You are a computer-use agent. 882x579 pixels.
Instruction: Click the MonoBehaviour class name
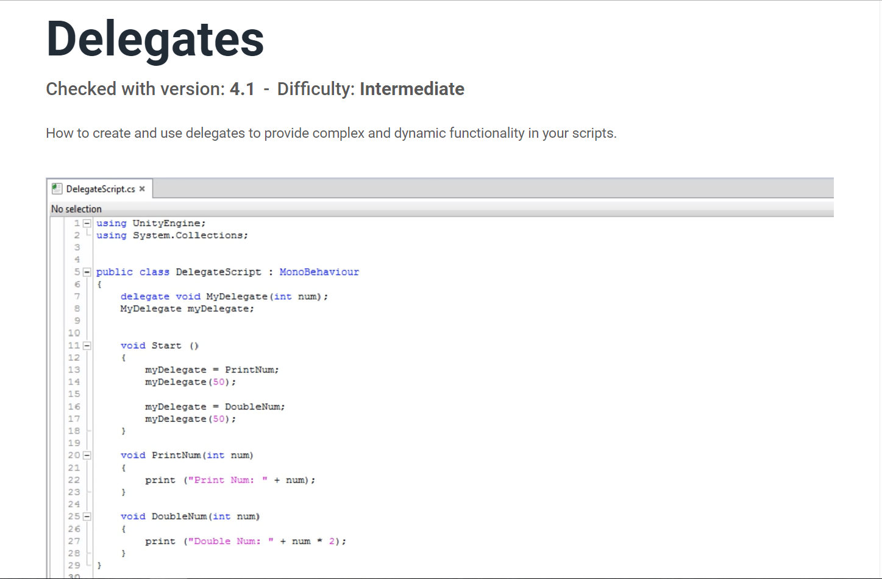coord(319,272)
